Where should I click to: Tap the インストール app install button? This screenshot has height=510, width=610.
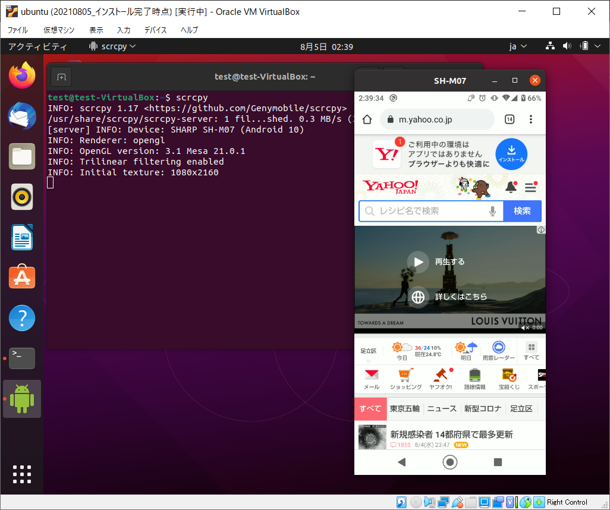click(511, 154)
